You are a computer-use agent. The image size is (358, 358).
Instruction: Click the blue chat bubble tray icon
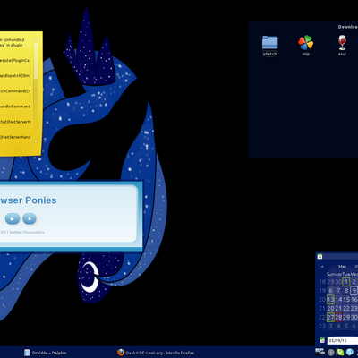pyautogui.click(x=350, y=353)
